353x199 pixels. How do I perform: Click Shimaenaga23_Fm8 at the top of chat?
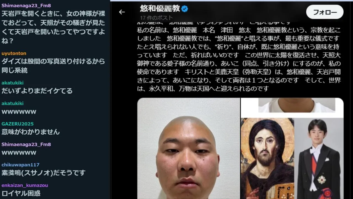[26, 6]
